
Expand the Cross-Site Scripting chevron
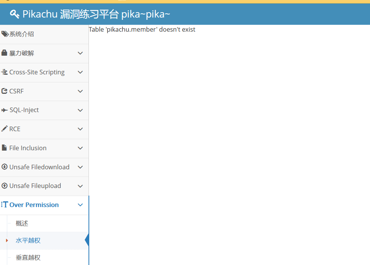80,72
